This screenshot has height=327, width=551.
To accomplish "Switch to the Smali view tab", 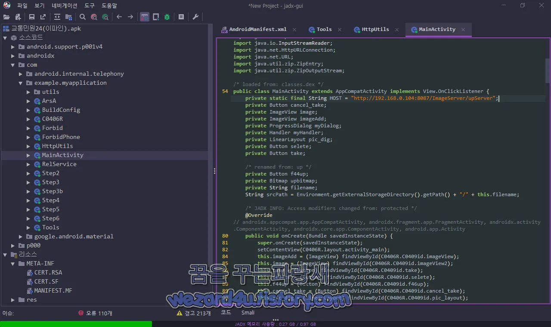I will [248, 312].
